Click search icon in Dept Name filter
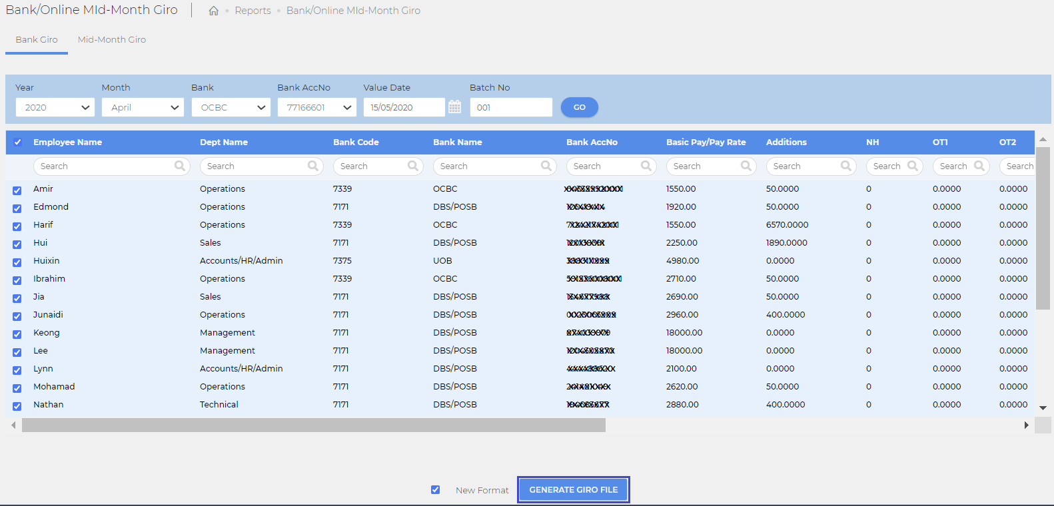This screenshot has height=506, width=1054. tap(313, 166)
